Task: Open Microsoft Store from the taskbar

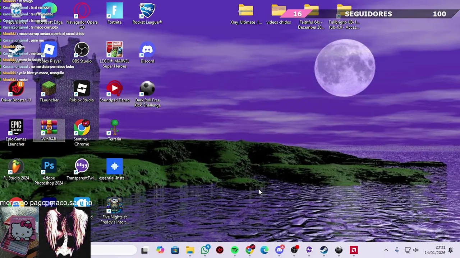Action: click(175, 250)
